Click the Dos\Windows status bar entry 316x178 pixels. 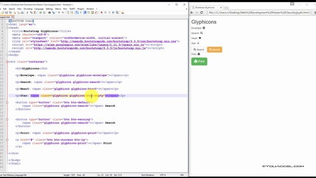(148, 175)
